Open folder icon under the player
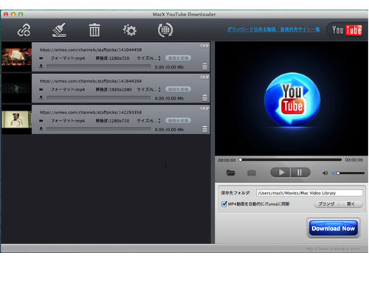The image size is (369, 295). coord(230,173)
